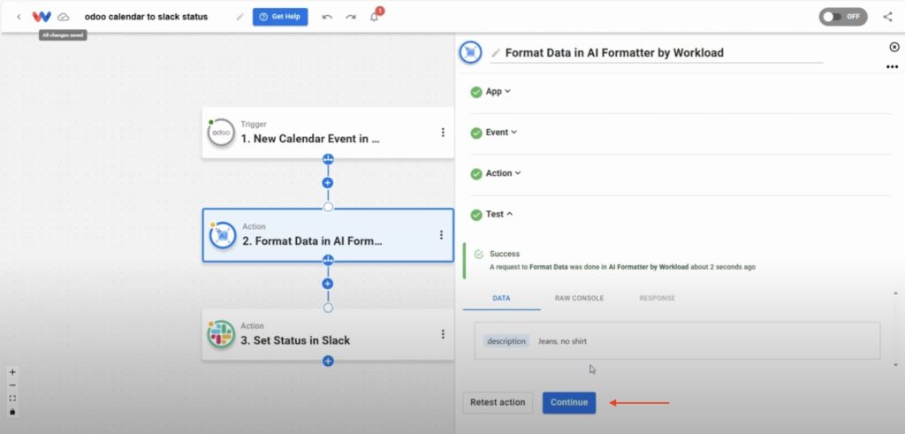The image size is (905, 434).
Task: Click the Get Help button
Action: (280, 17)
